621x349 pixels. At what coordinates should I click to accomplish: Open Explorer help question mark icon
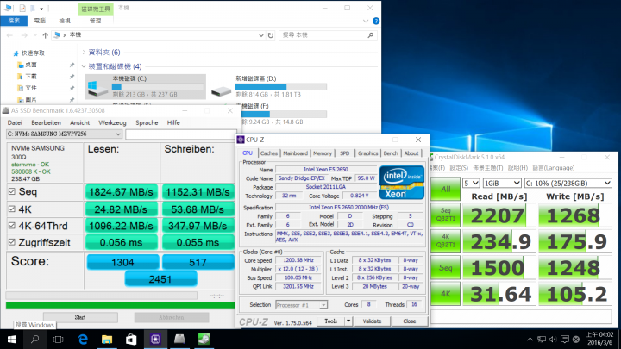(x=376, y=21)
